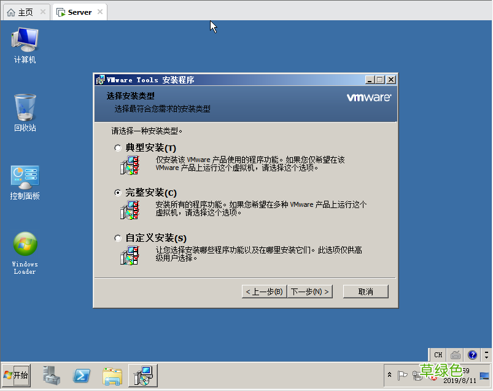493x391 pixels.
Task: Open Server Manager from the taskbar
Action: click(x=51, y=375)
